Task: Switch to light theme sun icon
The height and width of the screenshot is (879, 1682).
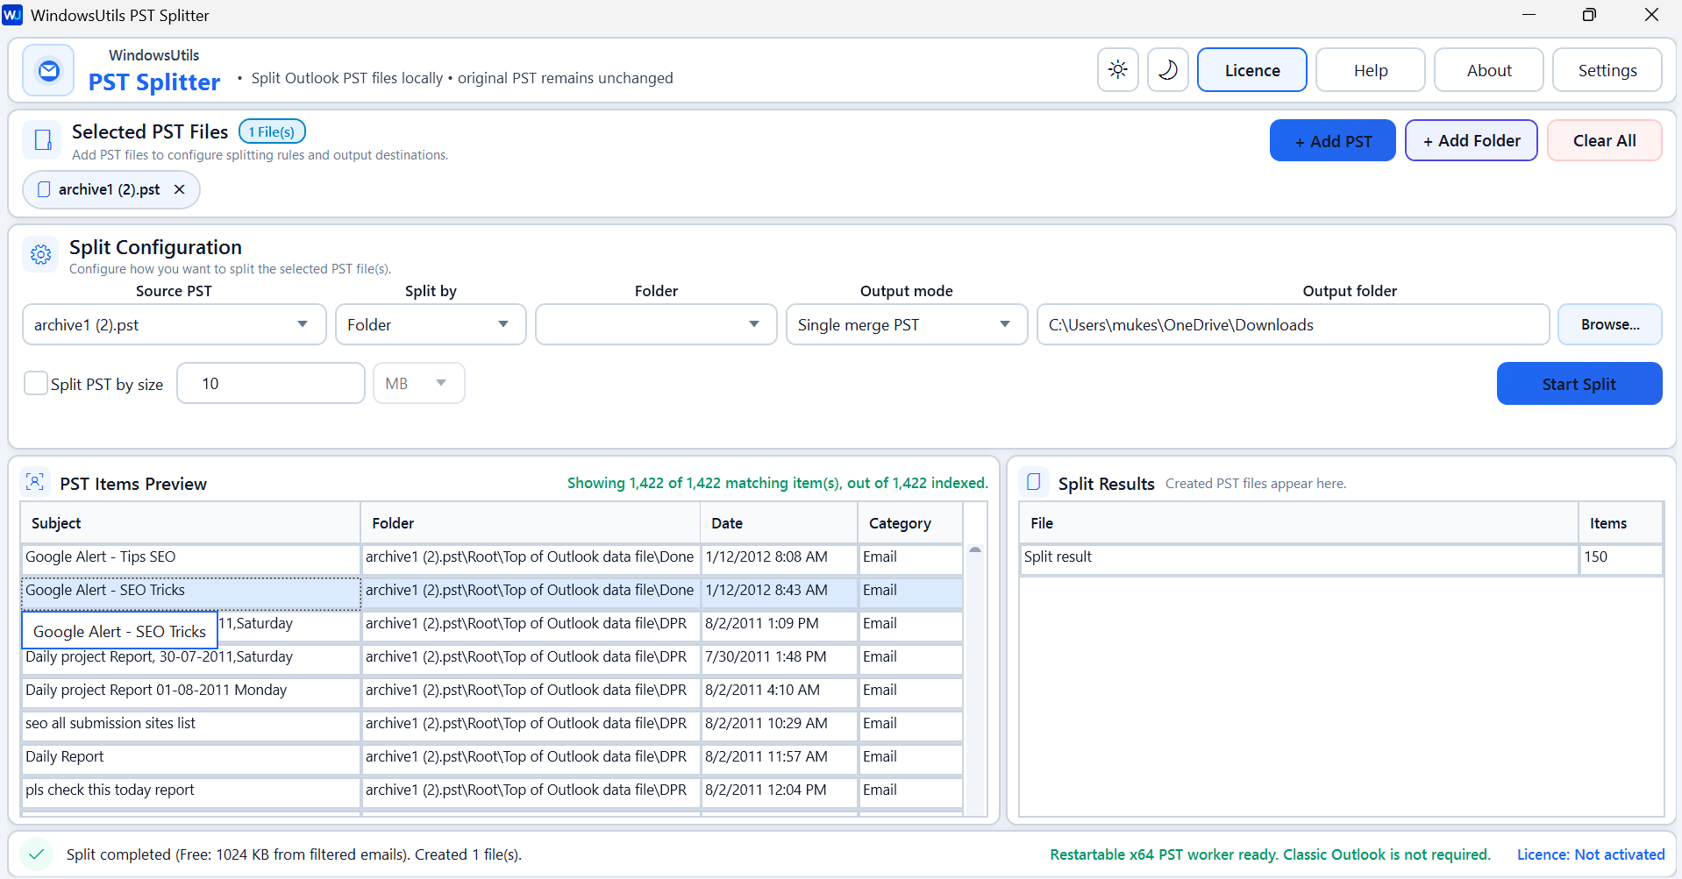Action: tap(1117, 70)
